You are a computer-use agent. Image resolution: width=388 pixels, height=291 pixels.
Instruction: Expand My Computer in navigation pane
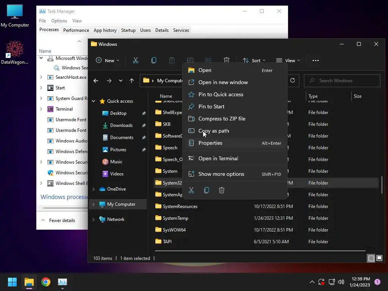click(94, 204)
